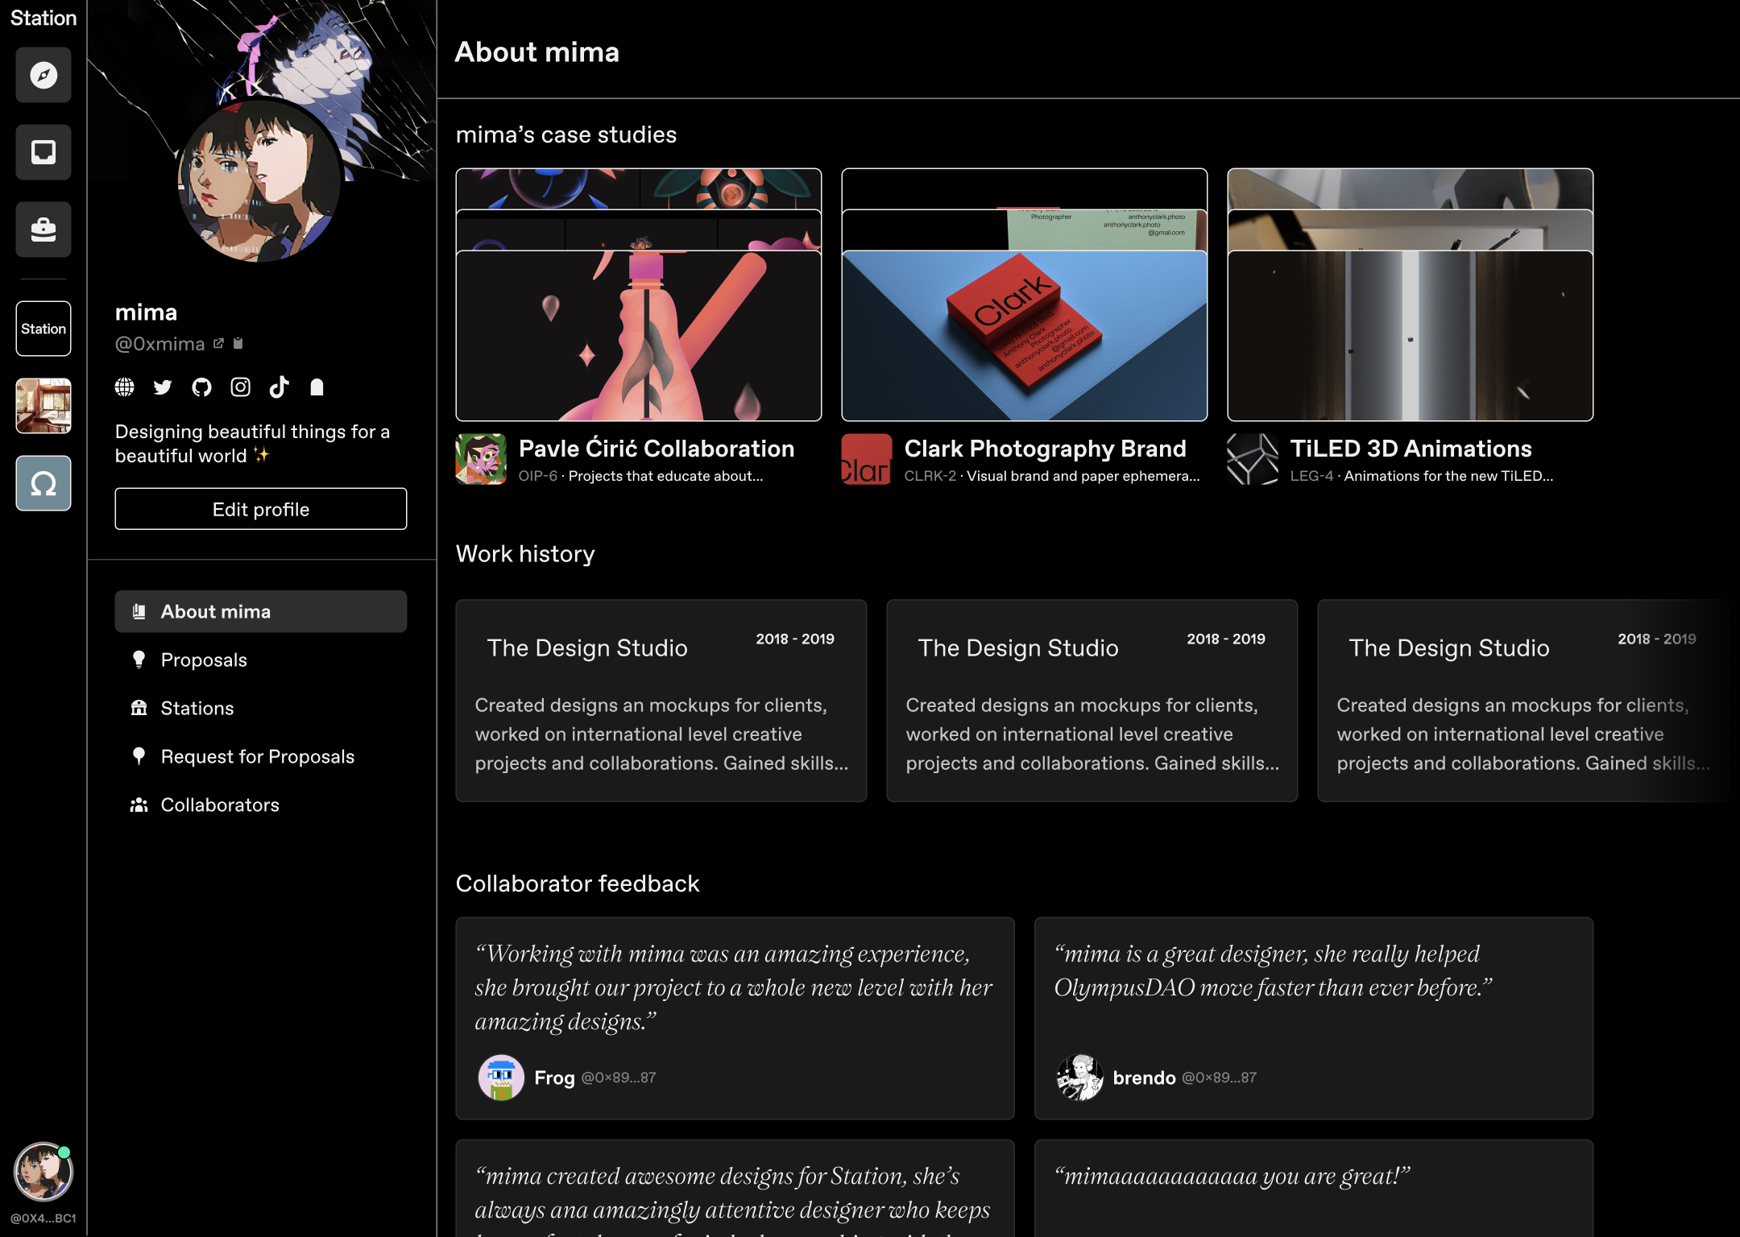
Task: Open external link icon next to @0xmima
Action: (218, 343)
